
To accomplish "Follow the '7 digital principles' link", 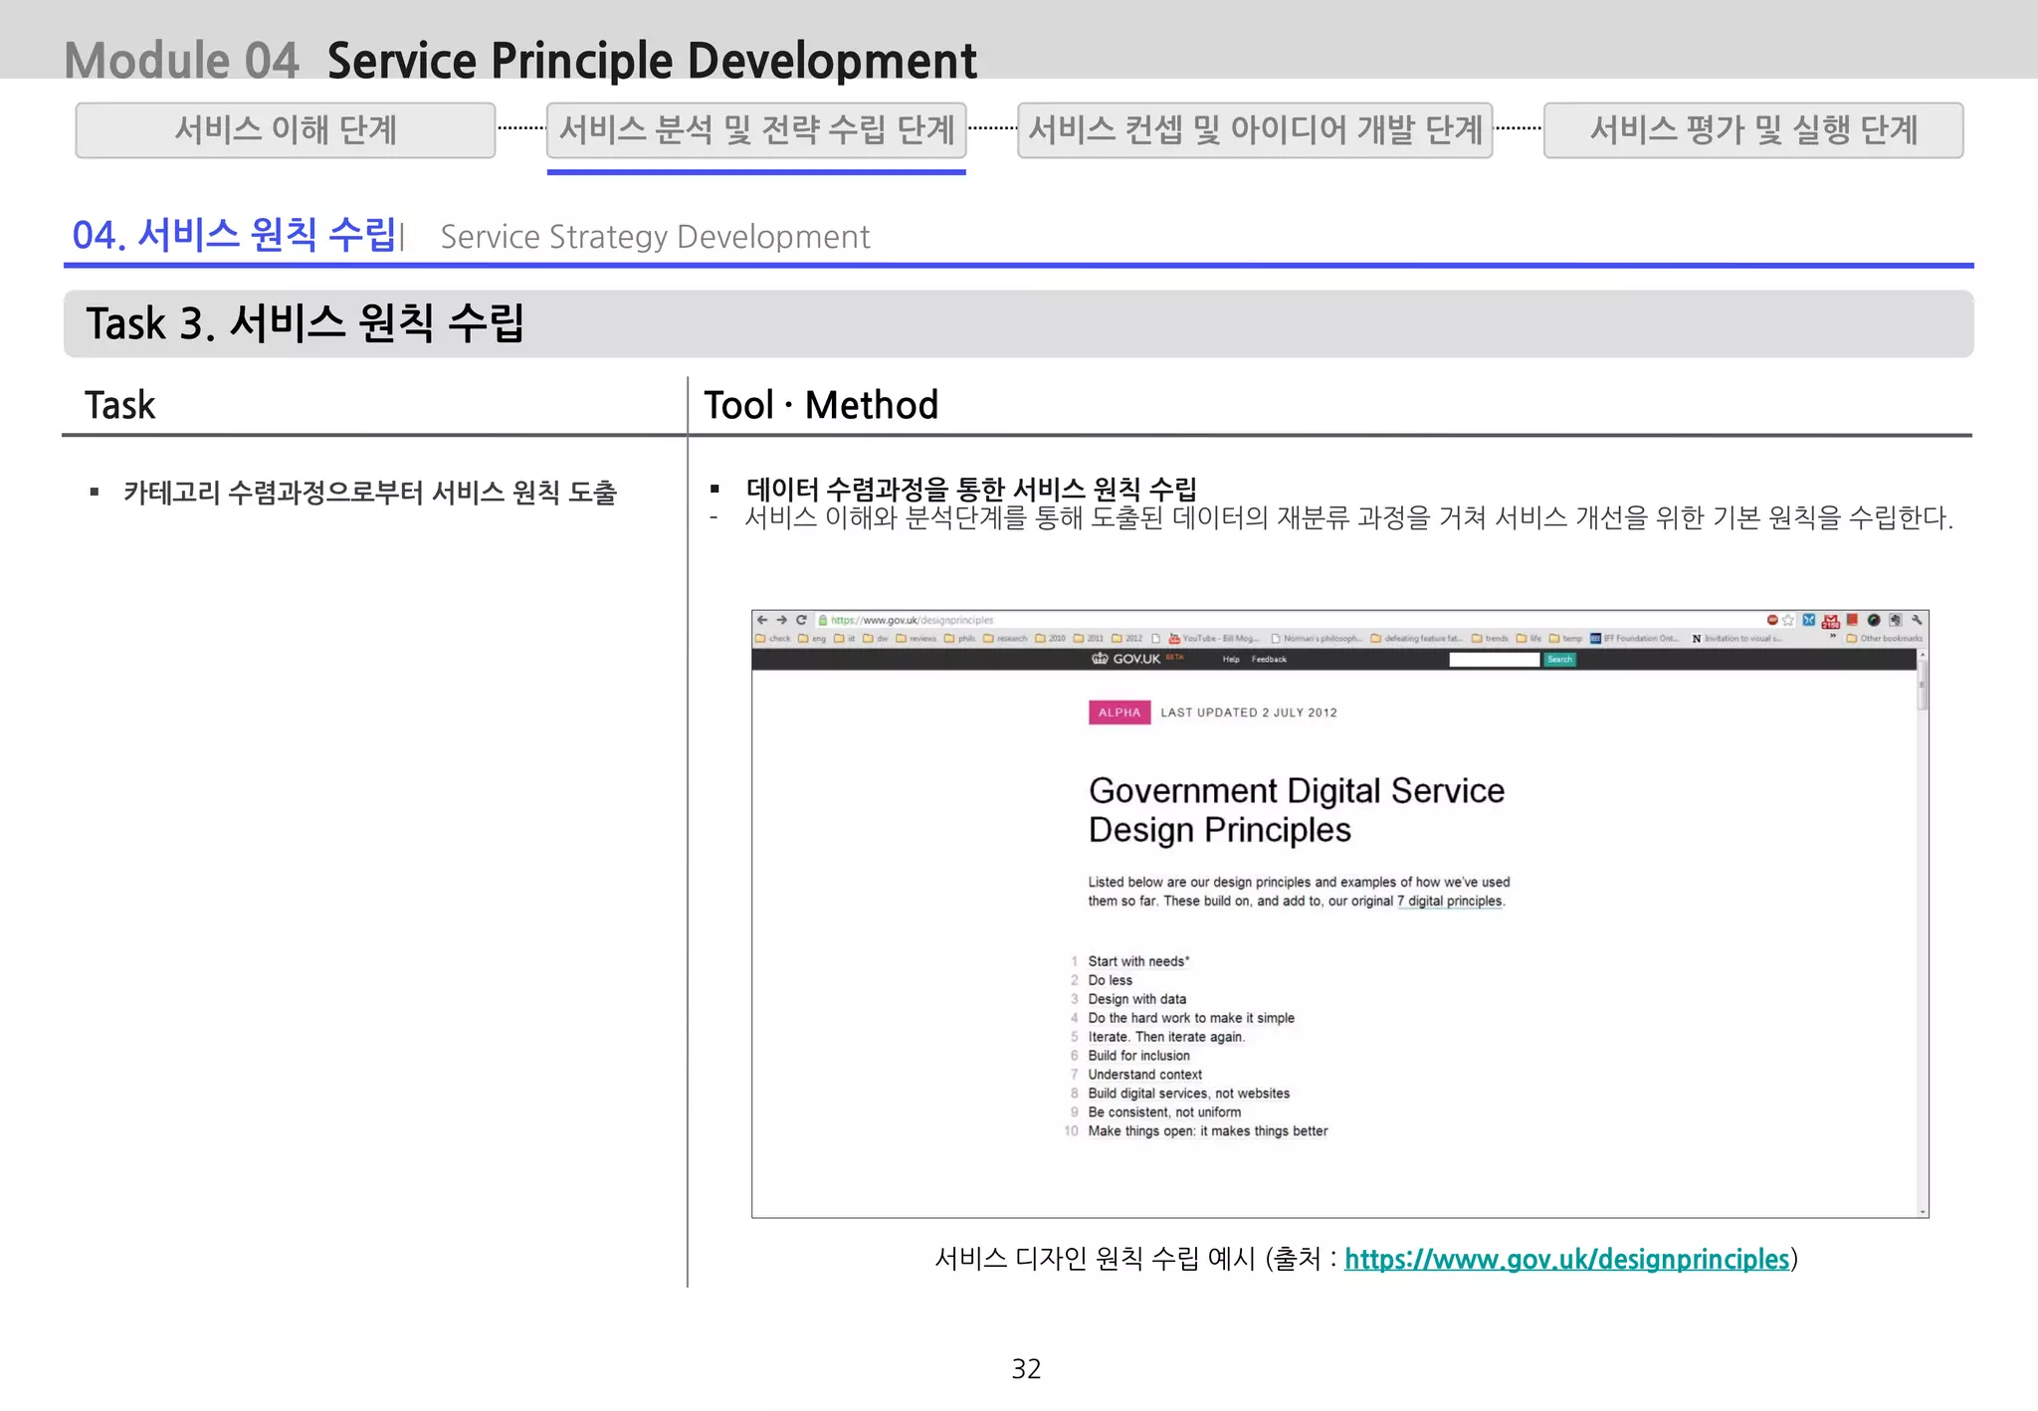I will click(x=1450, y=901).
